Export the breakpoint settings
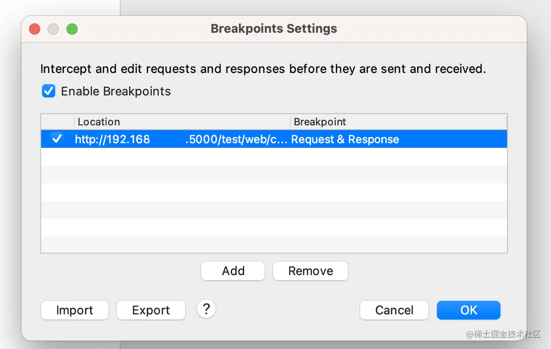Image resolution: width=551 pixels, height=349 pixels. (151, 310)
